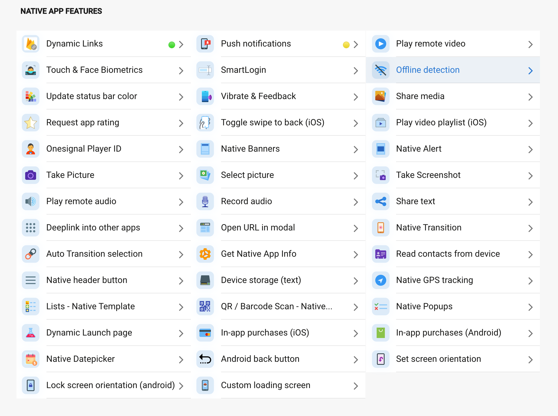This screenshot has height=416, width=558.
Task: Click the Take Picture camera icon
Action: (31, 175)
